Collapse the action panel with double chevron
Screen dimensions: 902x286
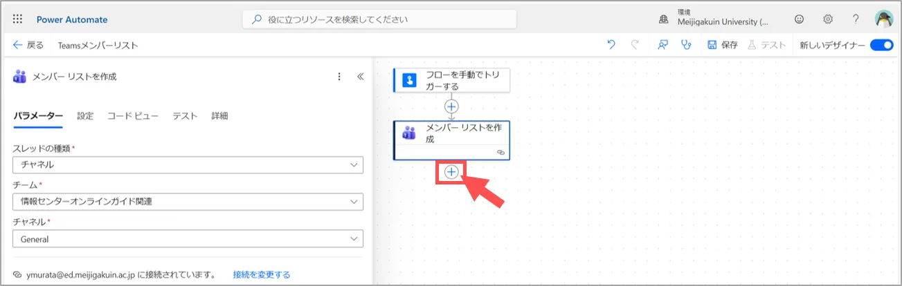pos(360,77)
